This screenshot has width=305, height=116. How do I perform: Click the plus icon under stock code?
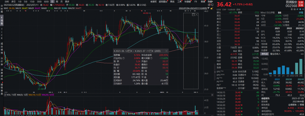tap(303, 9)
